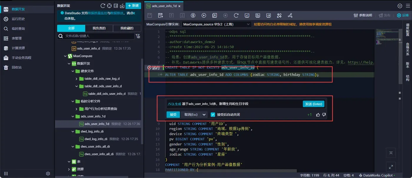
Task: Click the hamburger menu icon at top right
Action: point(408,6)
